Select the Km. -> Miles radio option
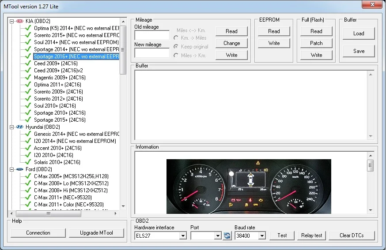Screen dimensions: 386x250 177,38
